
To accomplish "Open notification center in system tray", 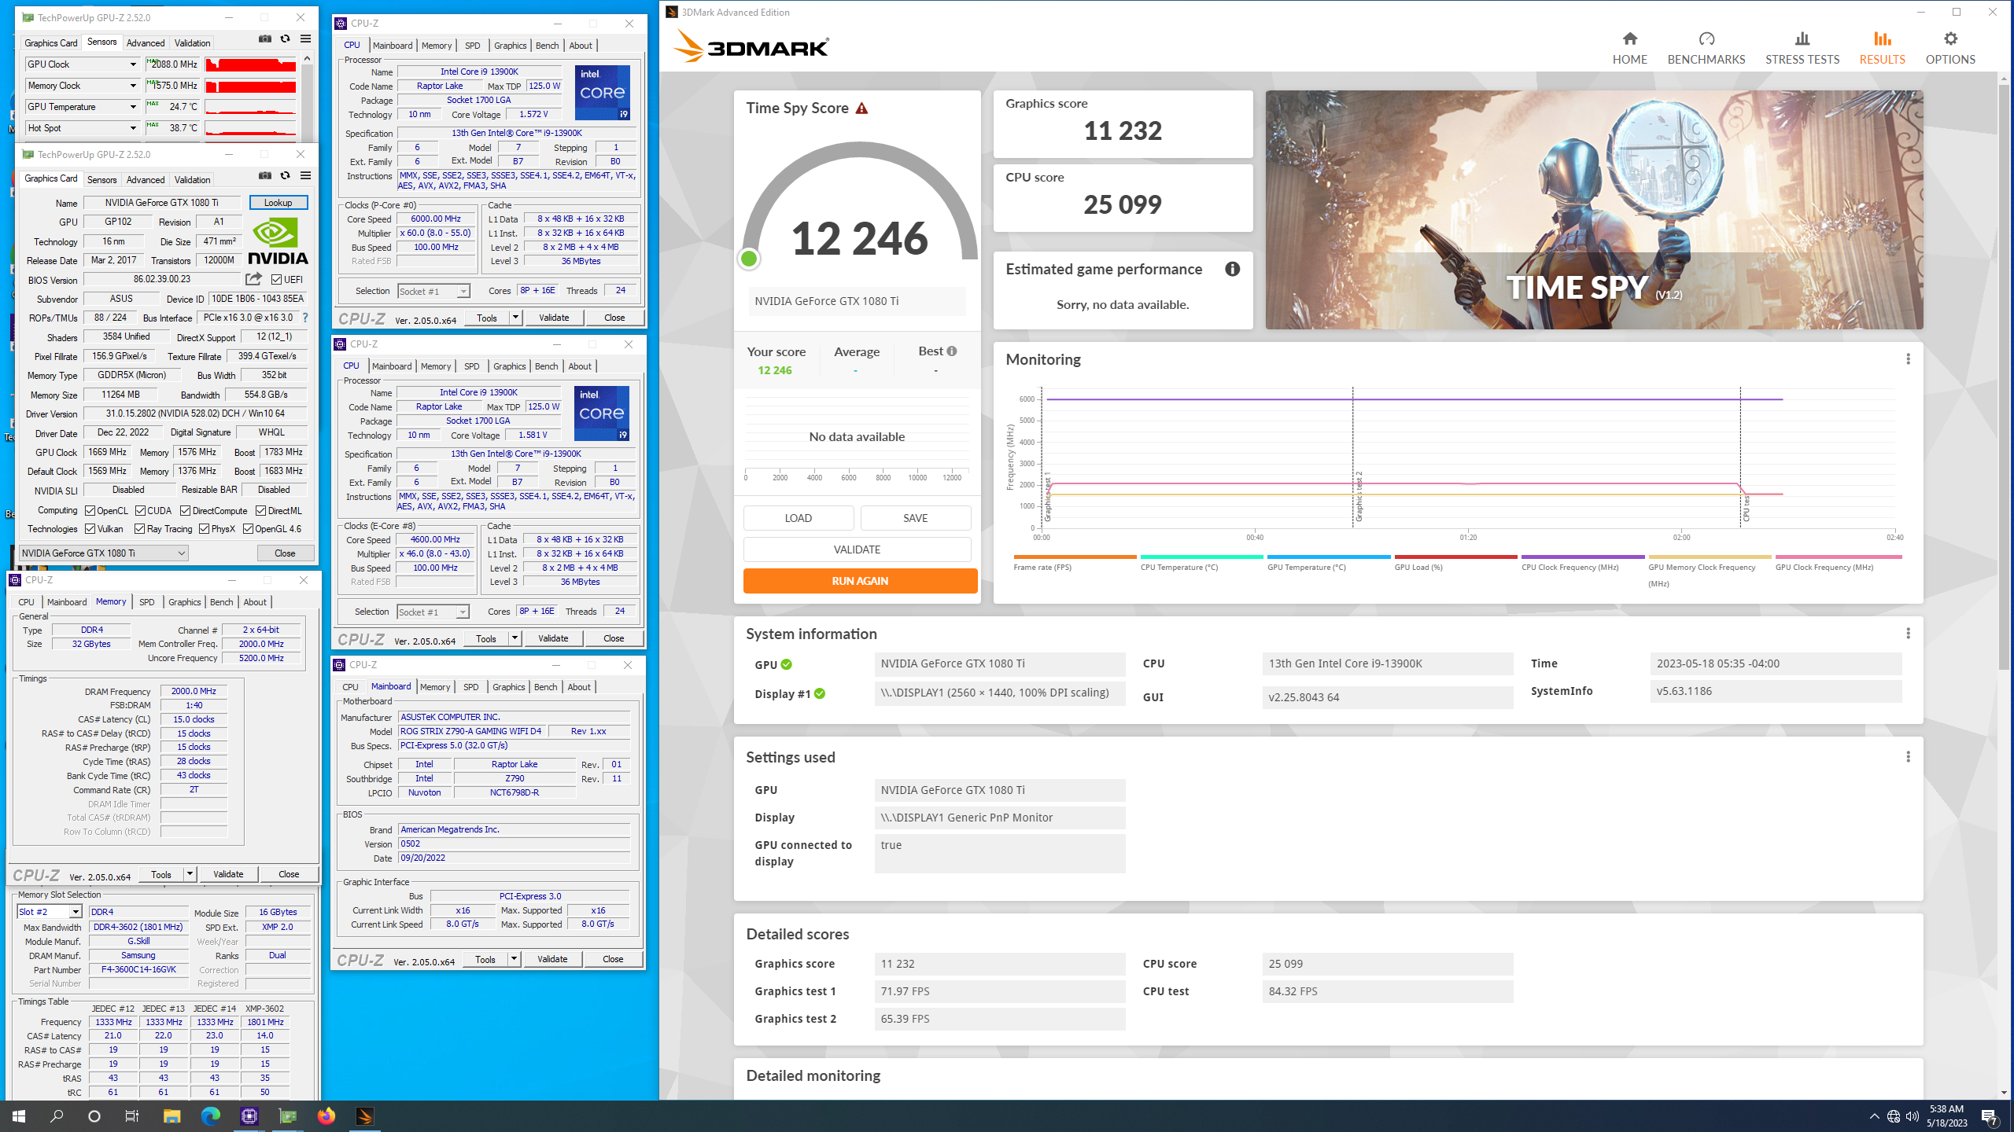I will point(1989,1116).
